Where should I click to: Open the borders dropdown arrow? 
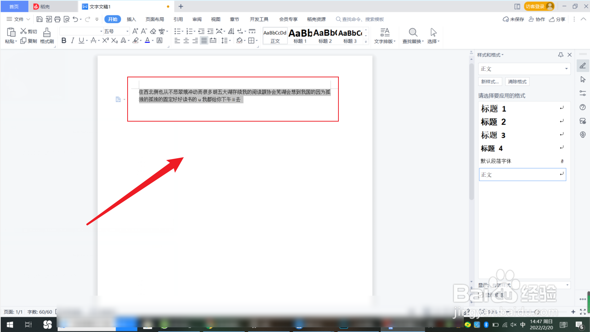(x=257, y=41)
